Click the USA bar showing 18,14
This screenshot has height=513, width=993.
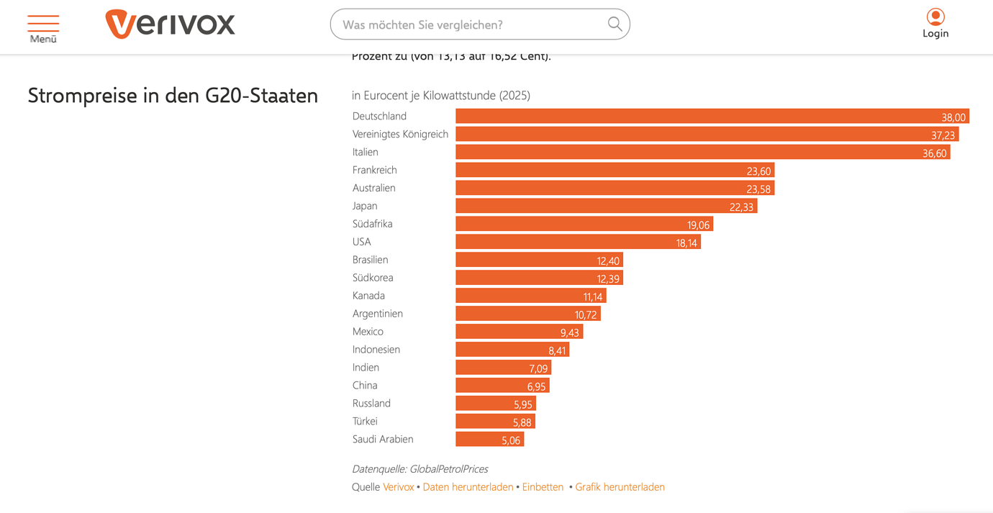pyautogui.click(x=578, y=242)
